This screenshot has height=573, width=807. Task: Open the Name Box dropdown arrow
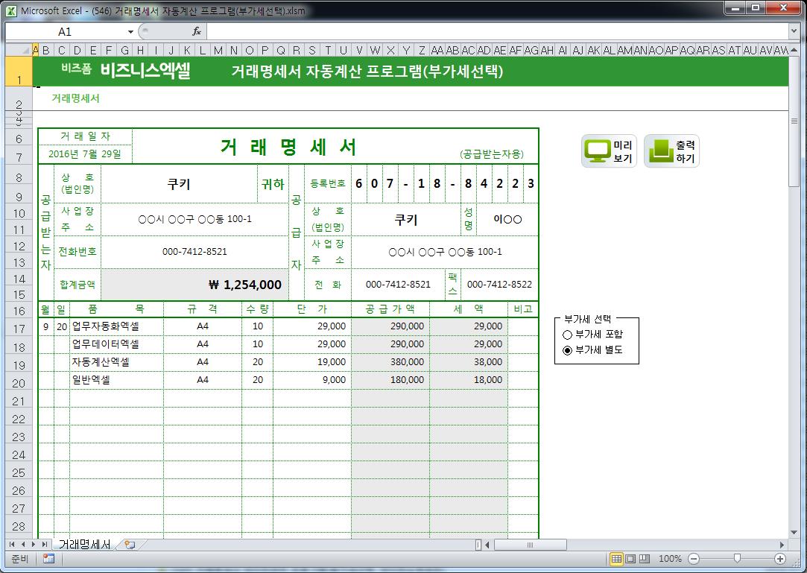point(130,32)
